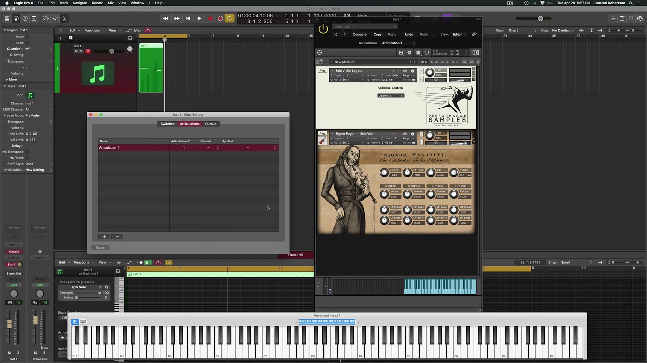Toggle the Region Loop checkbox
Image resolution: width=647 pixels, height=363 pixels.
[x=27, y=43]
